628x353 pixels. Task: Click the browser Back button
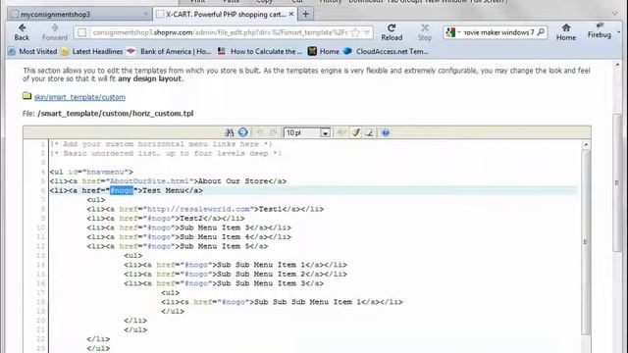(22, 32)
